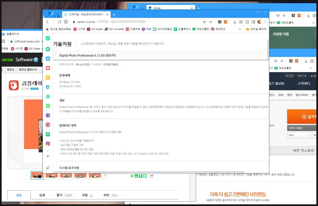Open the GIF converter bookmark

[x=114, y=29]
